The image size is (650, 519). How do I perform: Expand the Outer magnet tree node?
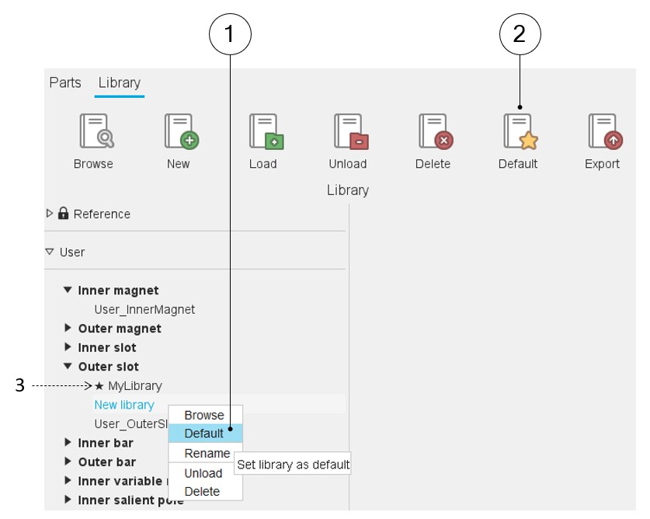click(68, 329)
